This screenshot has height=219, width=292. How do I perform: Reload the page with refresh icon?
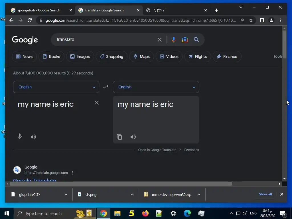[x=30, y=20]
